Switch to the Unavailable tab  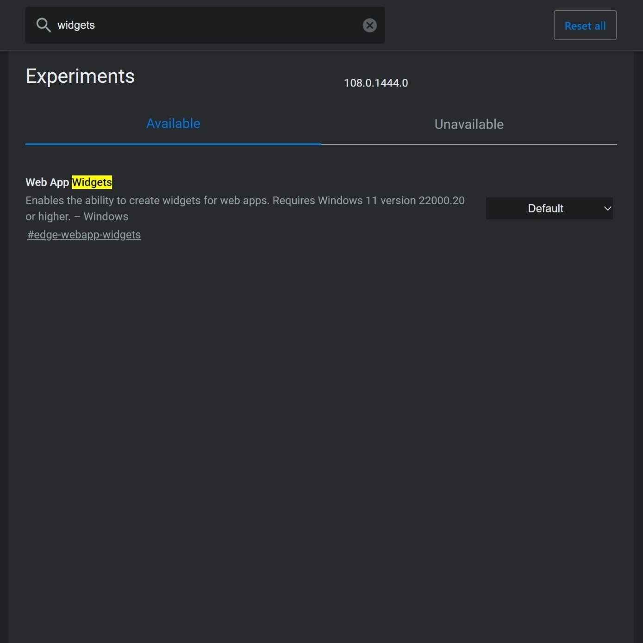(x=469, y=124)
